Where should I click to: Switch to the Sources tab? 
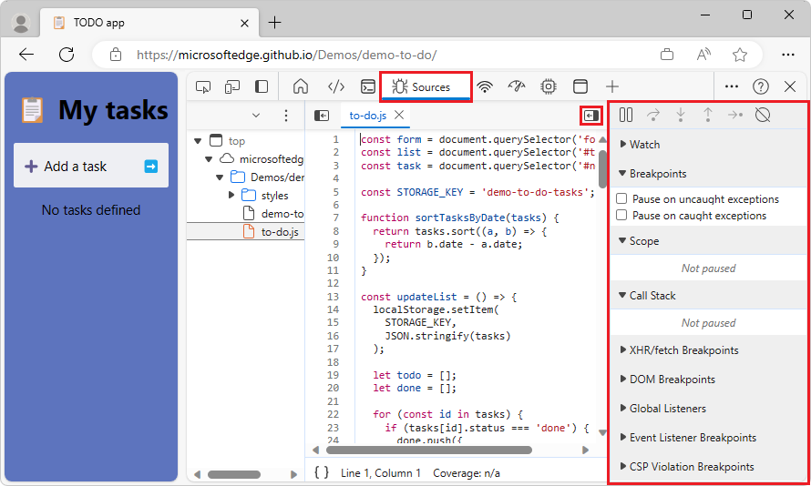pos(426,86)
